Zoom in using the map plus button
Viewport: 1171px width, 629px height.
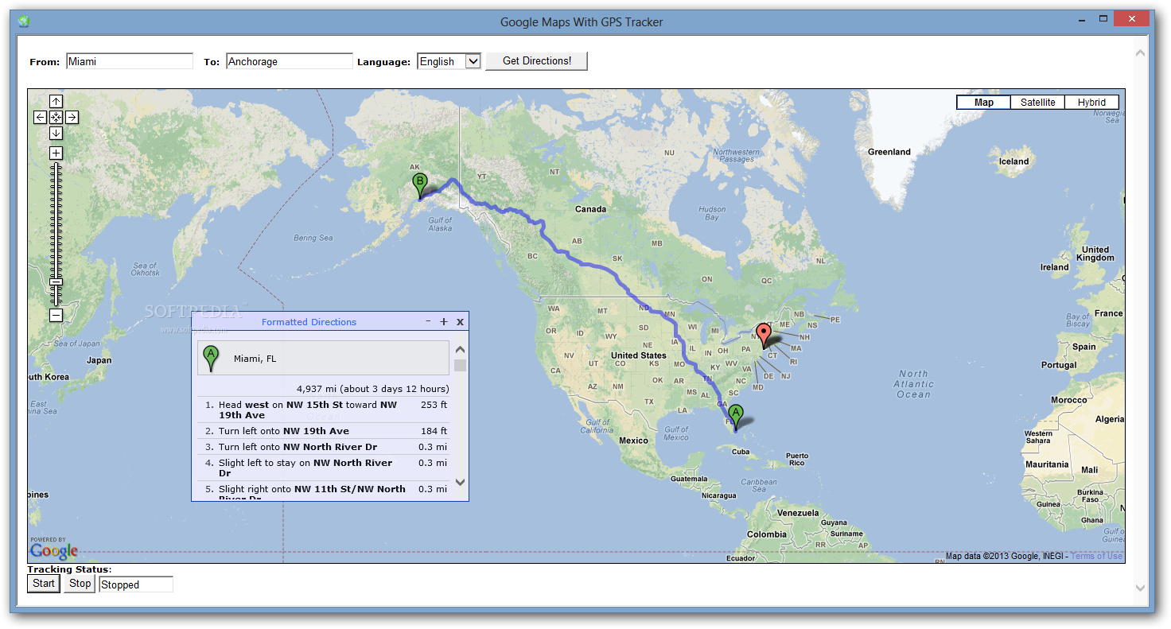click(x=56, y=153)
